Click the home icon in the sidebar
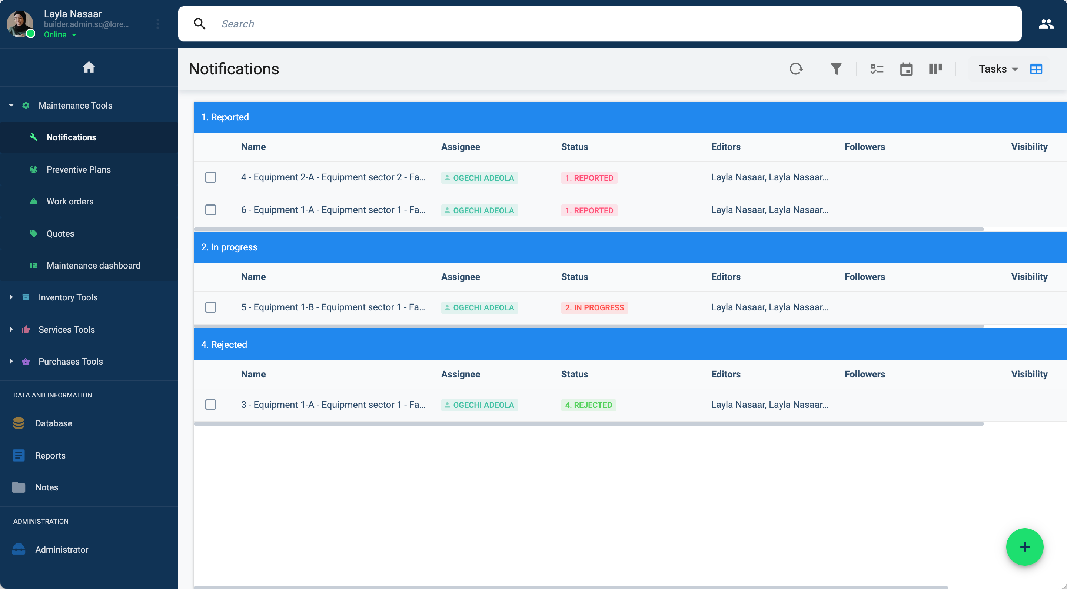 [x=89, y=67]
